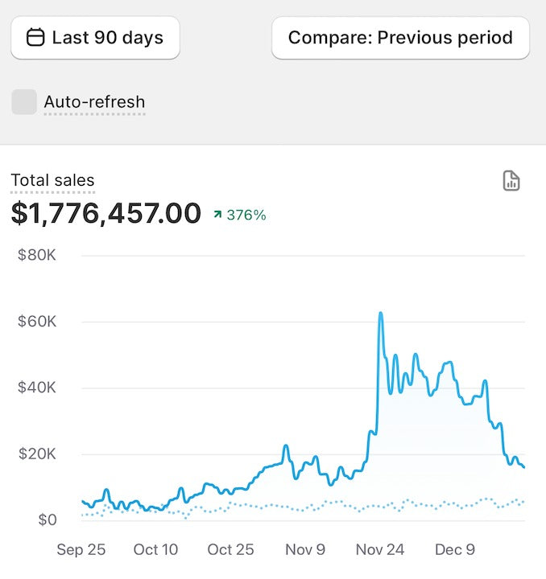
Task: Click the Oct 25 date label
Action: 230,549
